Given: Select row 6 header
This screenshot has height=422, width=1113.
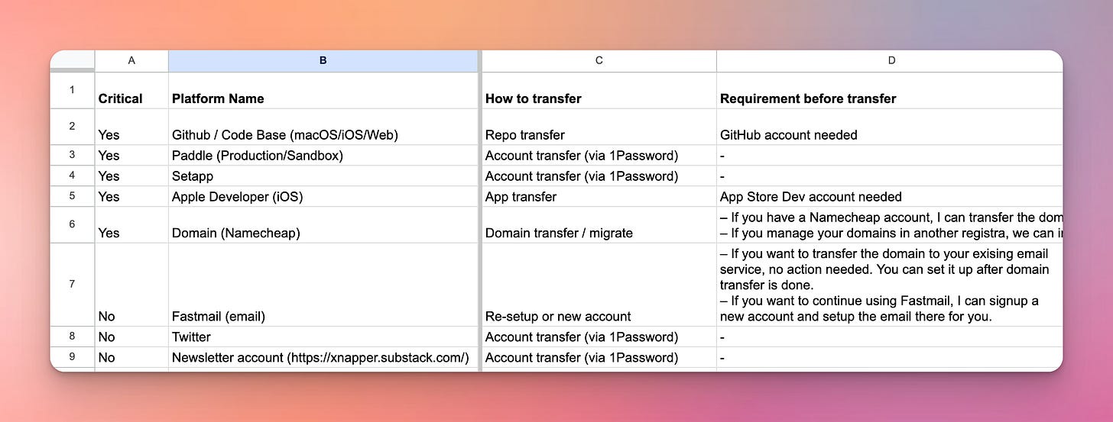Looking at the screenshot, I should click(73, 225).
